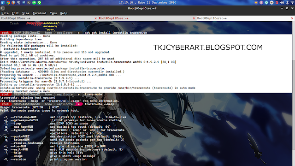Open the green LINE chat icon
Image resolution: width=295 pixels, height=166 pixels.
click(x=39, y=2)
